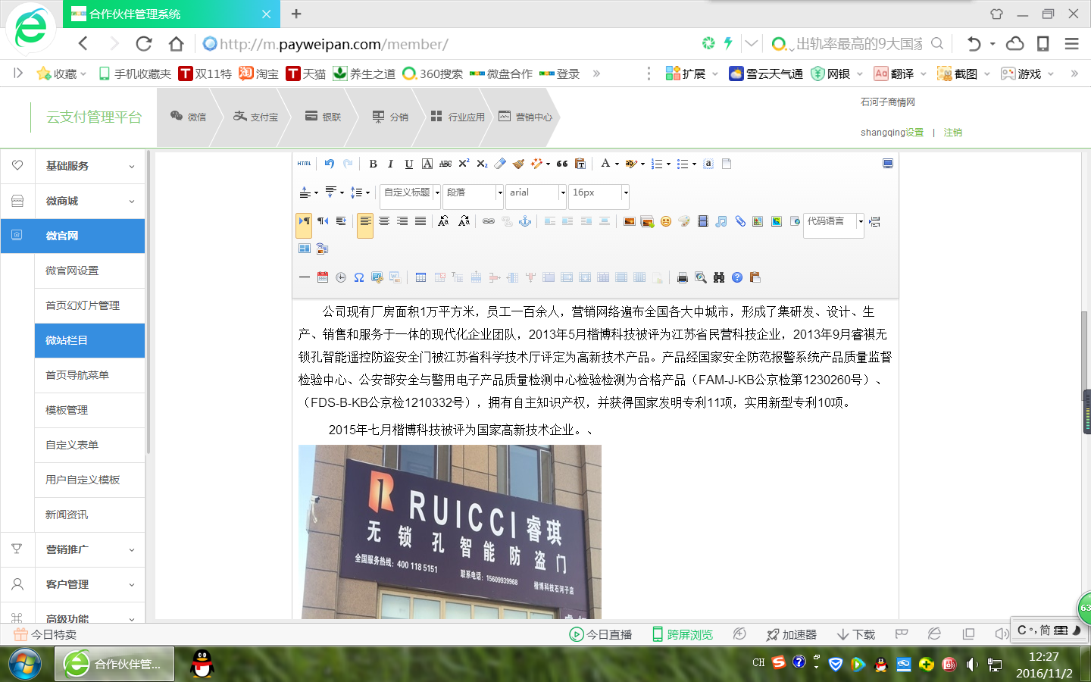Toggle underline formatting button

click(408, 164)
